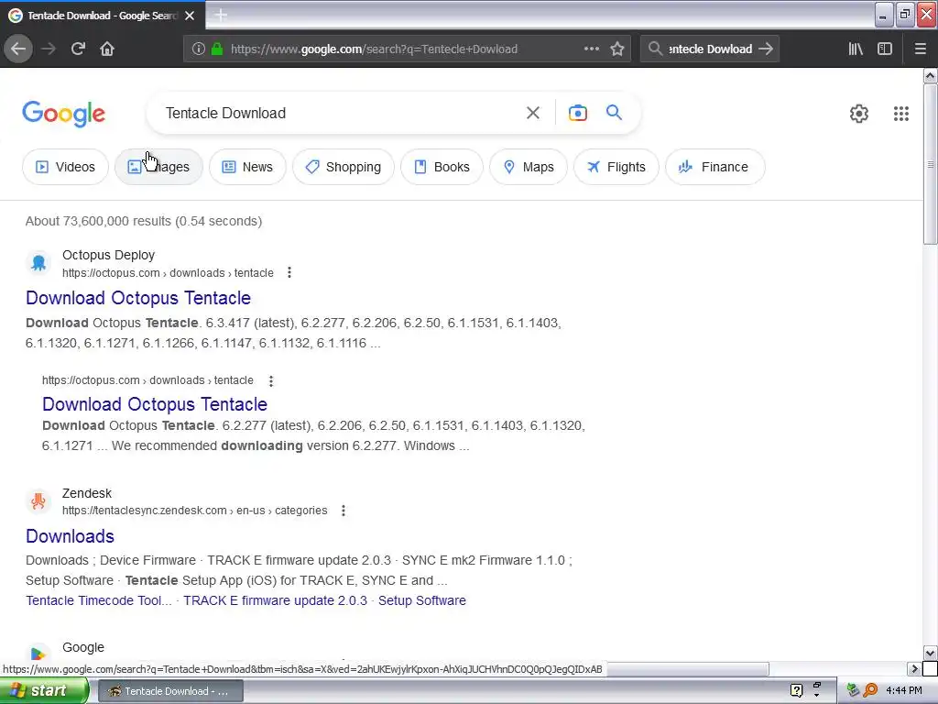Open Google quick settings gear
The height and width of the screenshot is (704, 938).
point(859,113)
